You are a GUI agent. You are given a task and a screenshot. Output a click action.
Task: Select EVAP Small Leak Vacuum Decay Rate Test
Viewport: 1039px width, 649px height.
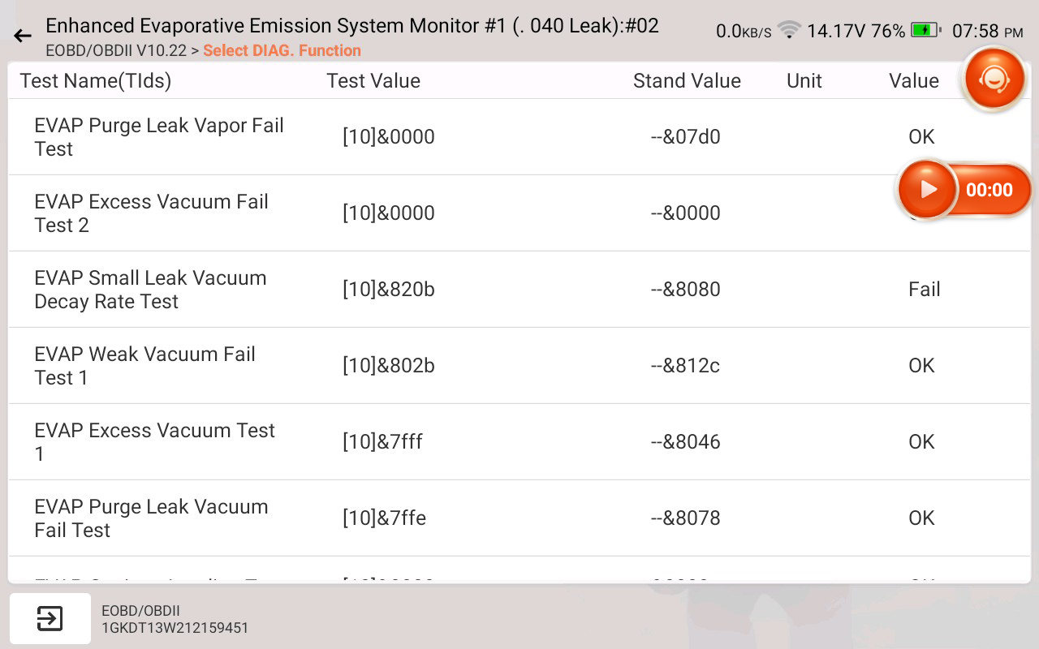pyautogui.click(x=150, y=290)
